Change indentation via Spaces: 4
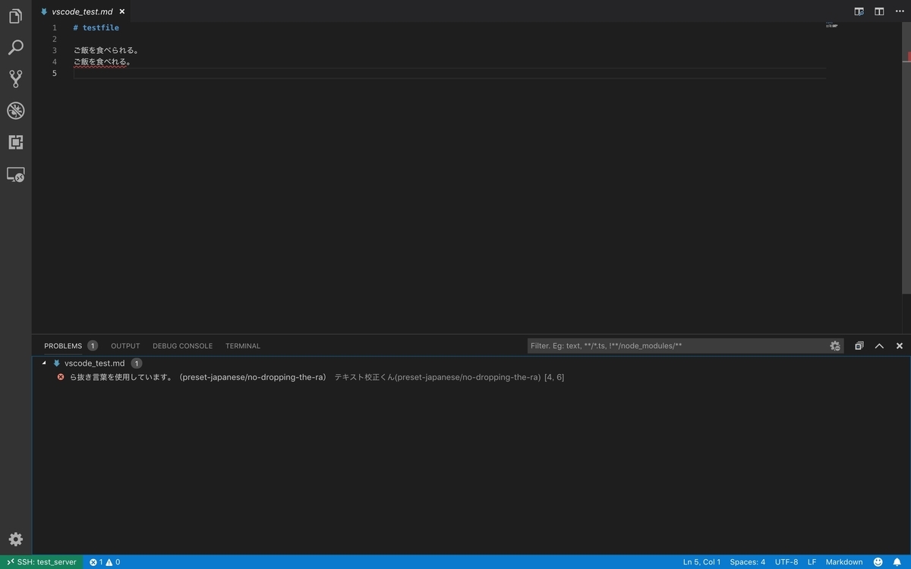The image size is (911, 569). [748, 562]
